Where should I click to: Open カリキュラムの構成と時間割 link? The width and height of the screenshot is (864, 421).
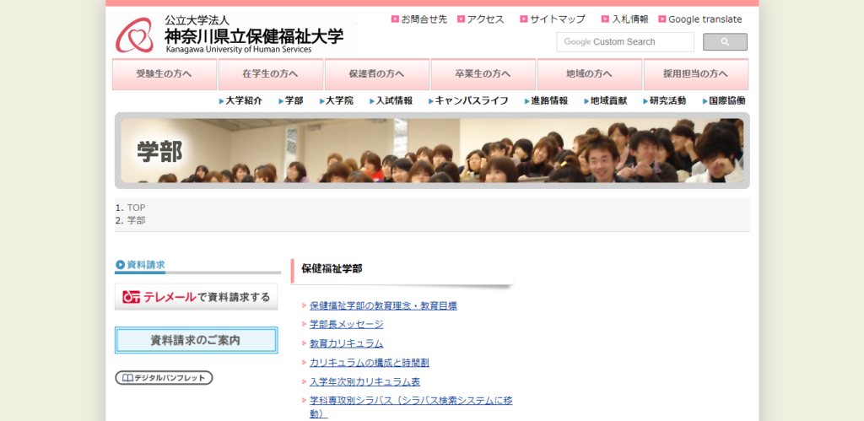tap(370, 363)
